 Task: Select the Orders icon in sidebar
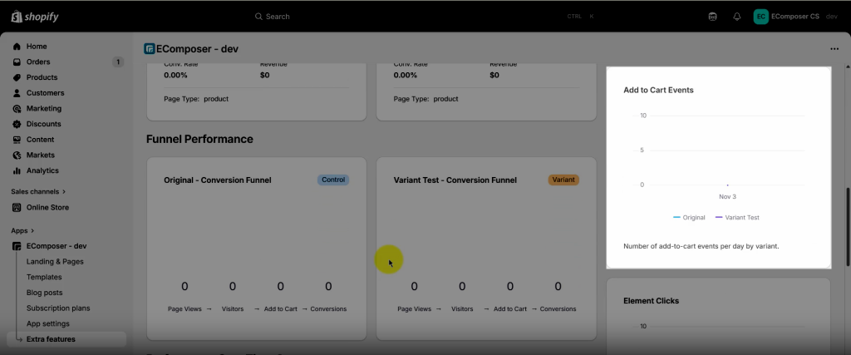tap(17, 62)
